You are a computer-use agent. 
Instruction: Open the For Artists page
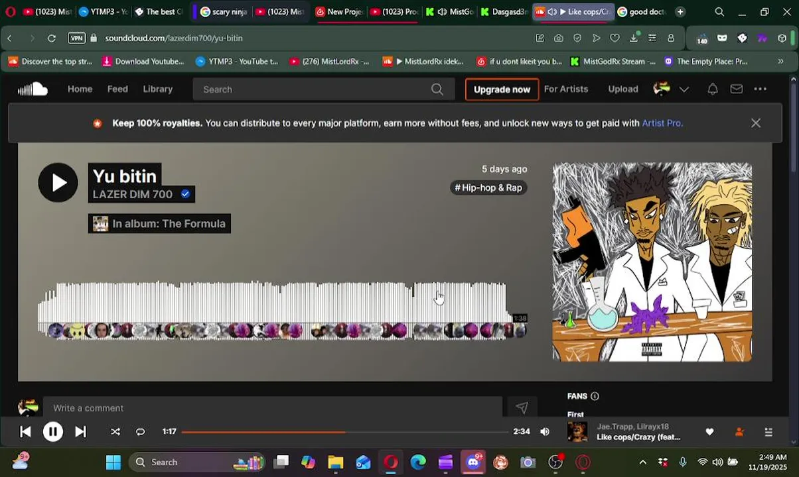tap(566, 89)
